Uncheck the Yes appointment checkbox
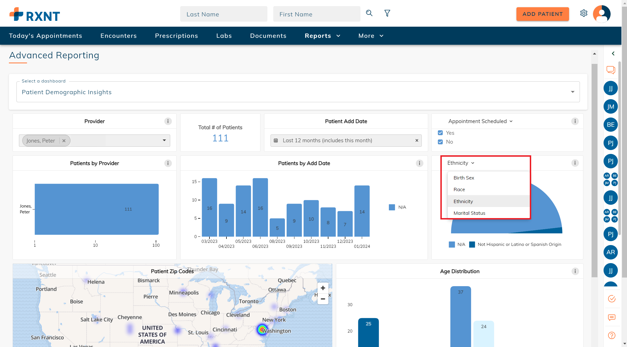Screen dimensions: 627x347 coord(440,133)
